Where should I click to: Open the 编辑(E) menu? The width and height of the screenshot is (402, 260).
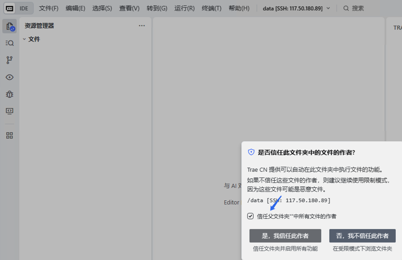click(x=75, y=8)
